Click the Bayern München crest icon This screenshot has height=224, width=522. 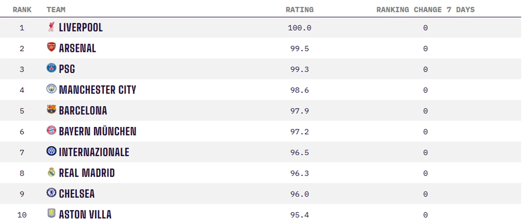pos(51,130)
